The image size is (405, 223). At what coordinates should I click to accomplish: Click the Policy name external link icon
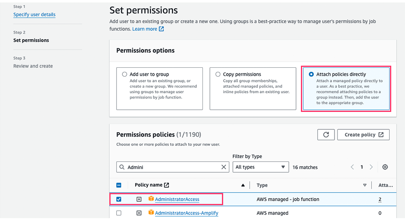pos(166,185)
